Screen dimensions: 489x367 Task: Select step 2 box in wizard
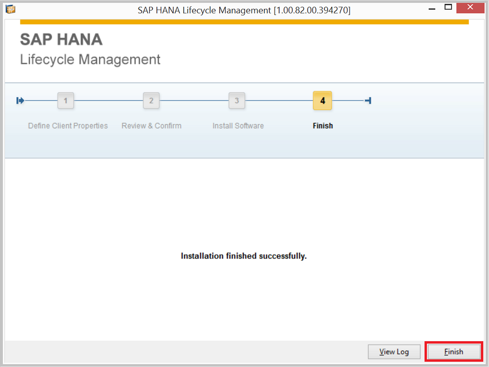click(x=151, y=100)
